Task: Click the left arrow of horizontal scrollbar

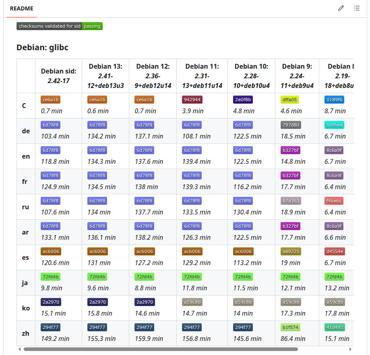Action: click(20, 349)
